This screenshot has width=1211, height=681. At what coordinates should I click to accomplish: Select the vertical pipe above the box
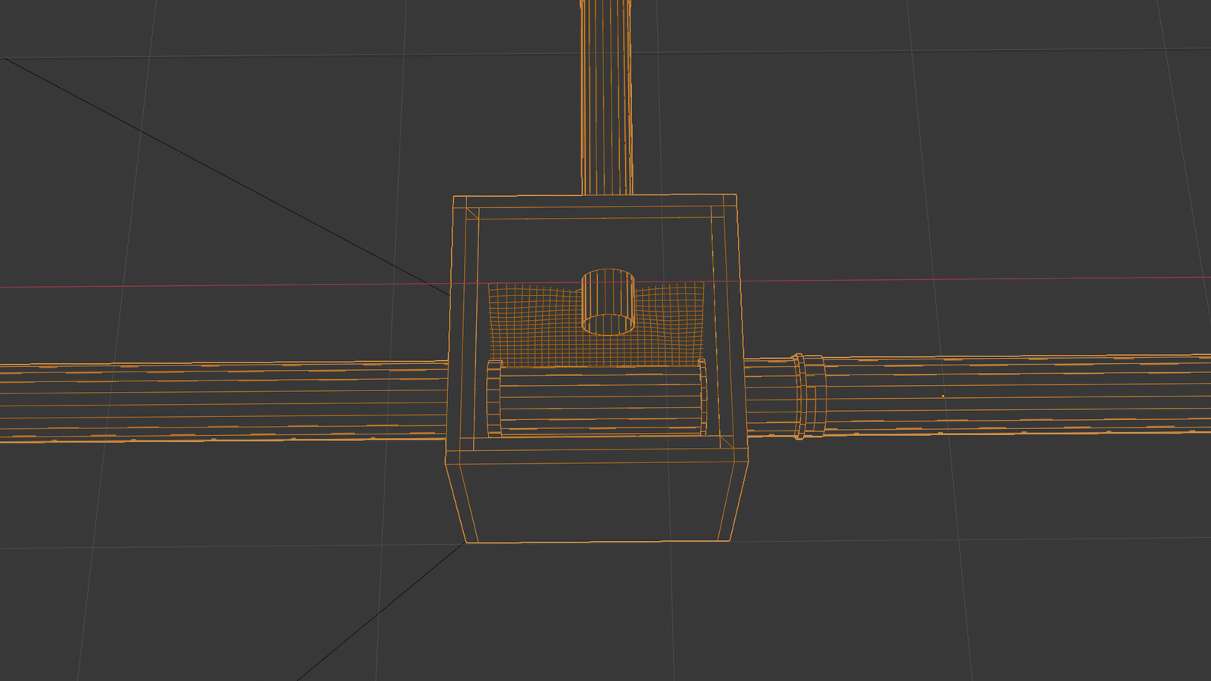pos(605,98)
